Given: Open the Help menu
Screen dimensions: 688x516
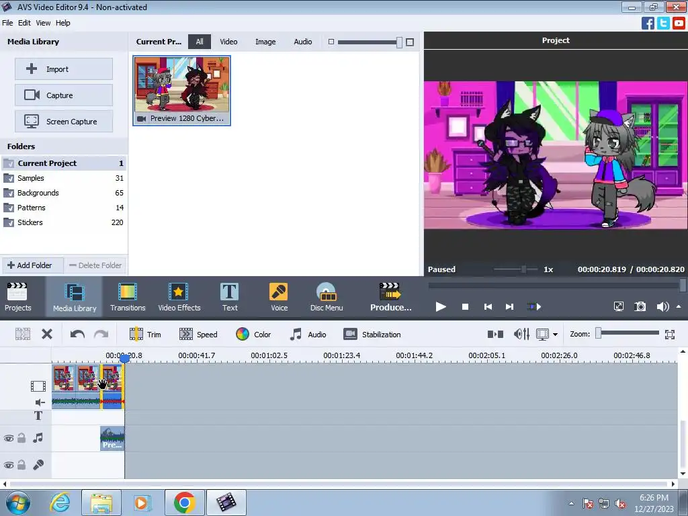Looking at the screenshot, I should 62,23.
